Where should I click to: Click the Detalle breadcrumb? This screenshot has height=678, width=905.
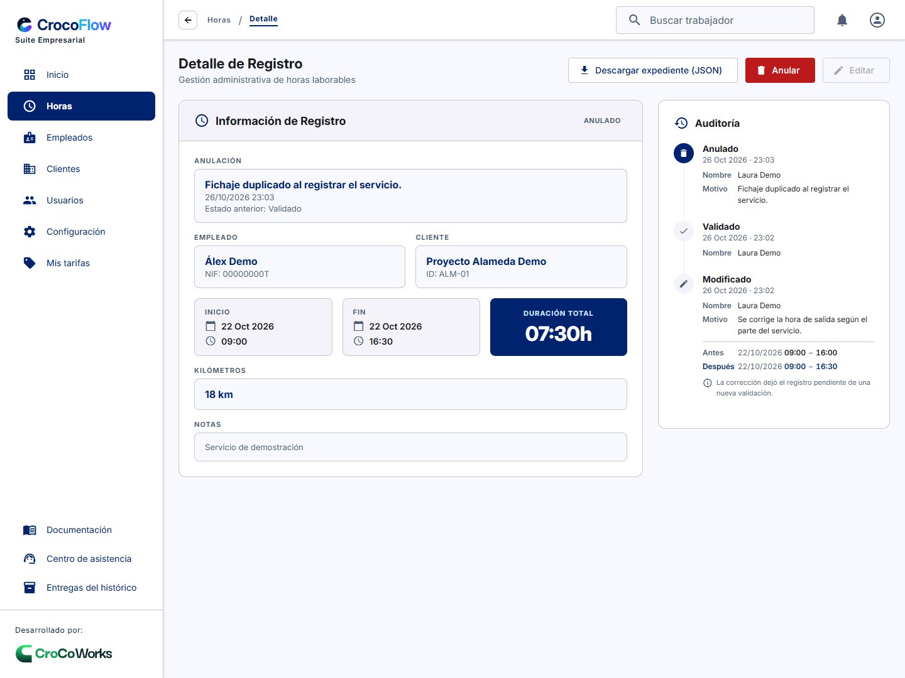coord(263,19)
